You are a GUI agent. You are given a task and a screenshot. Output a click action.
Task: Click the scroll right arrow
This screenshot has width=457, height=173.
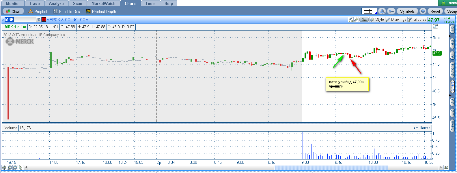[x=441, y=168]
